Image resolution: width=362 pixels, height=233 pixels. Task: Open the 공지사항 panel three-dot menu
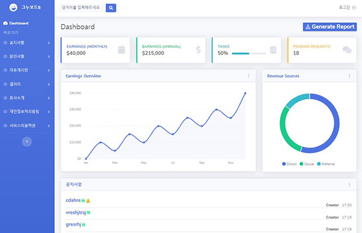(x=349, y=184)
